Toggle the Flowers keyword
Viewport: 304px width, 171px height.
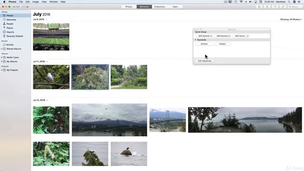[222, 44]
